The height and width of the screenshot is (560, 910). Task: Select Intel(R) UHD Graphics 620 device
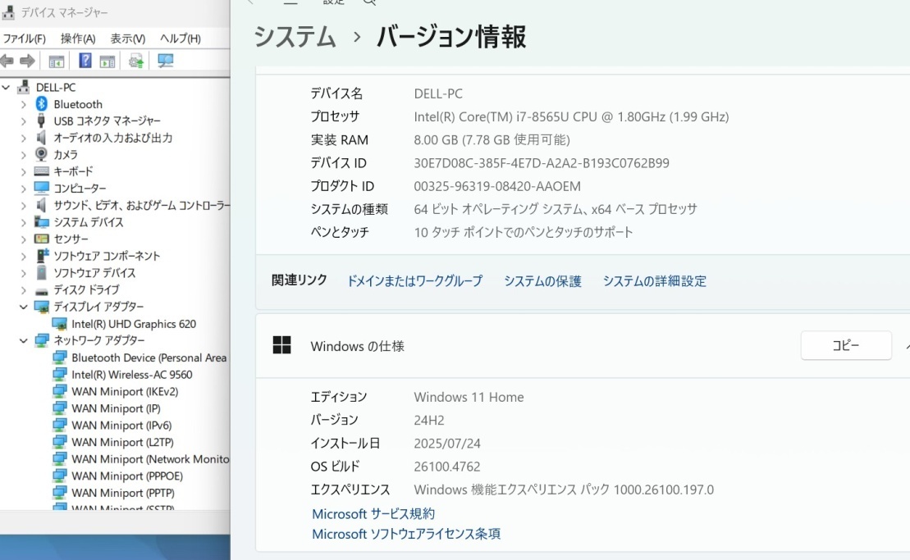(134, 324)
